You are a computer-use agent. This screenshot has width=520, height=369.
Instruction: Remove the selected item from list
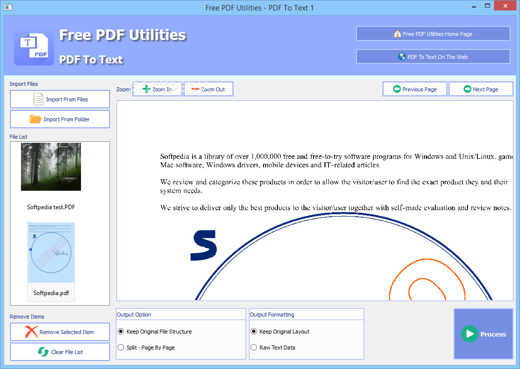(60, 332)
